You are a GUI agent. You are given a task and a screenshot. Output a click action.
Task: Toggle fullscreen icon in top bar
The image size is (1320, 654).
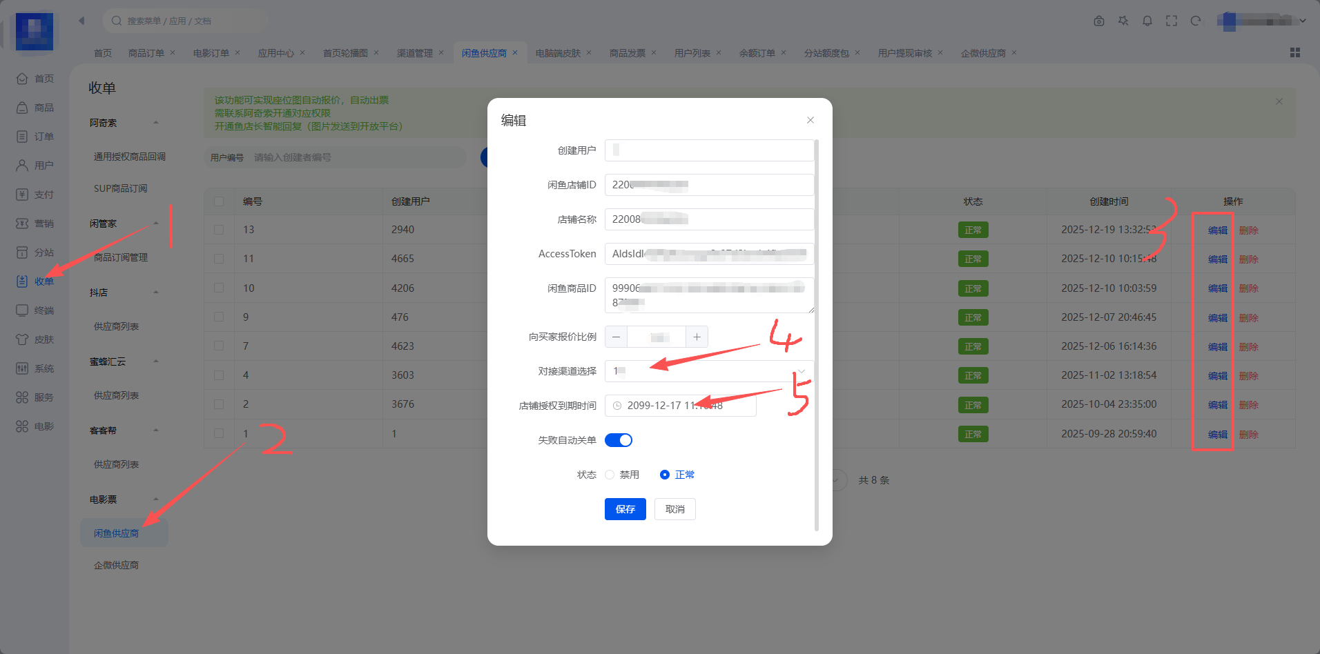point(1172,21)
